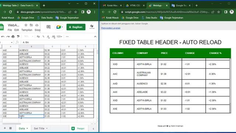This screenshot has height=133, width=236.
Task: Select column A header
Action: pos(10,47)
